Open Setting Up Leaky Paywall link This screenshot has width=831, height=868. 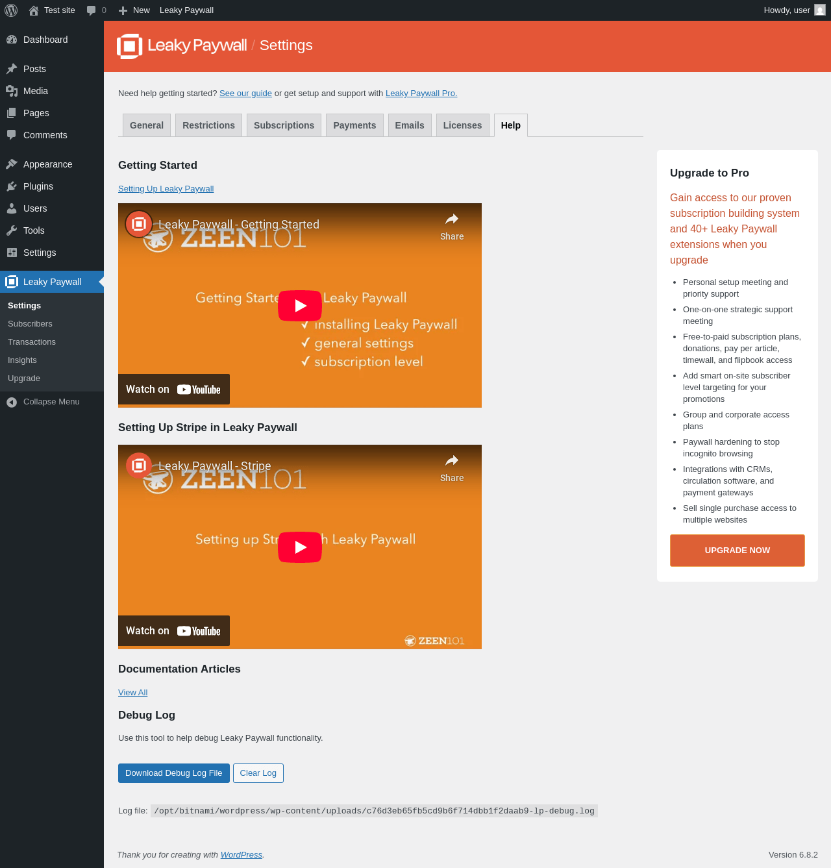tap(166, 189)
